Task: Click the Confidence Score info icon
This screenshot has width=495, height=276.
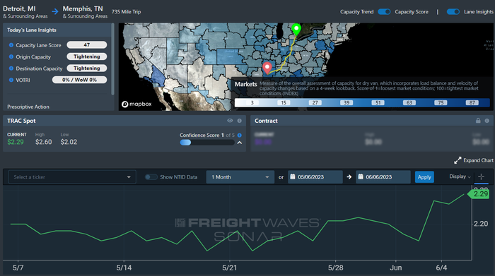Action: (239, 135)
